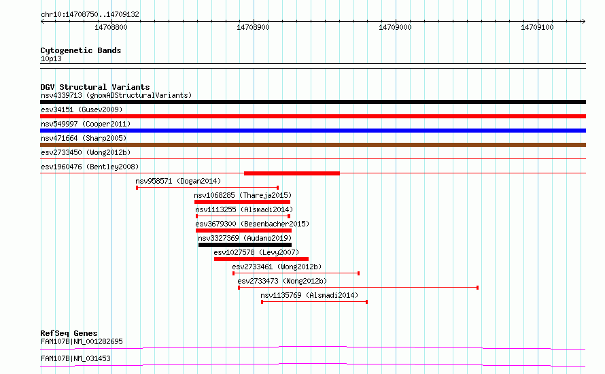Click the black nsv4339713 variant bar
The image size is (605, 374).
313,102
